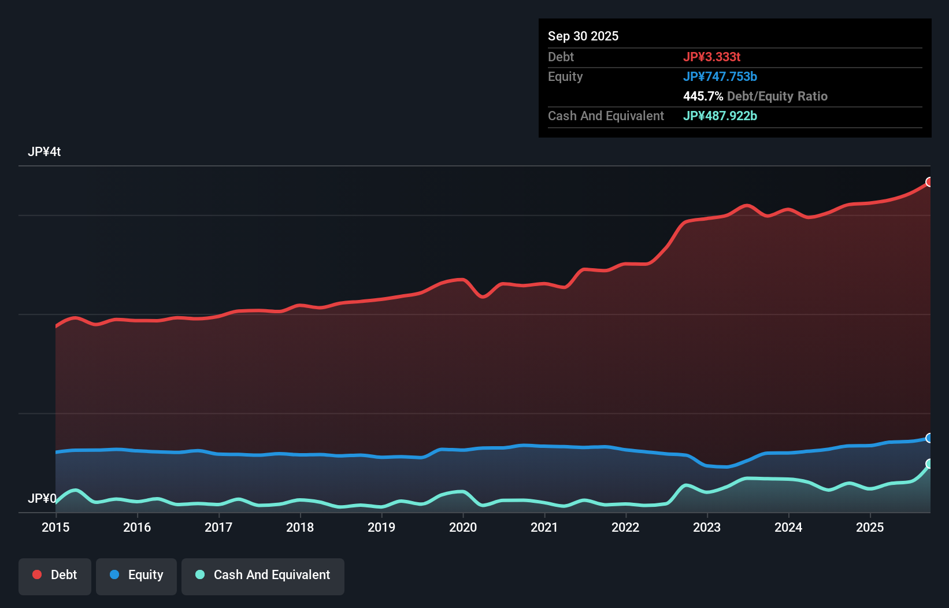Toggle the Debt series visibility
Viewport: 949px width, 608px height.
(55, 574)
